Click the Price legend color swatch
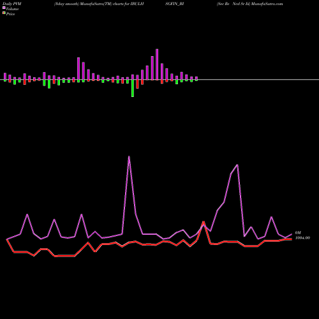 pos(4,13)
